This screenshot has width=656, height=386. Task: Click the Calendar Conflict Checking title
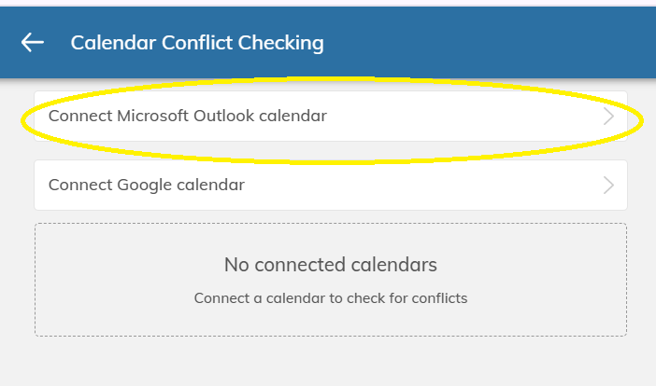pyautogui.click(x=197, y=42)
